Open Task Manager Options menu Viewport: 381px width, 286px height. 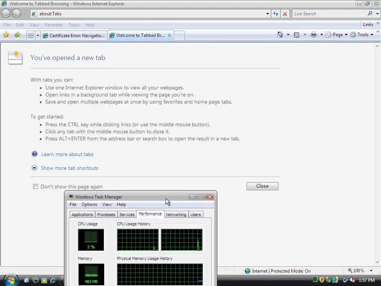tap(89, 204)
